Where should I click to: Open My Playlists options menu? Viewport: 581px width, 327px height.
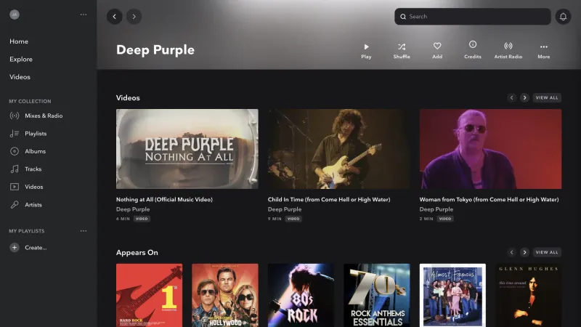(84, 231)
